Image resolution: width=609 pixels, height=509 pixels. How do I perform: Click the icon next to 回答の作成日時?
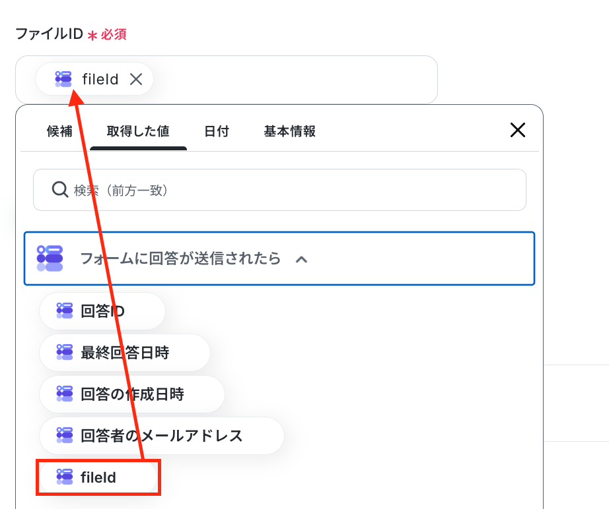(65, 394)
